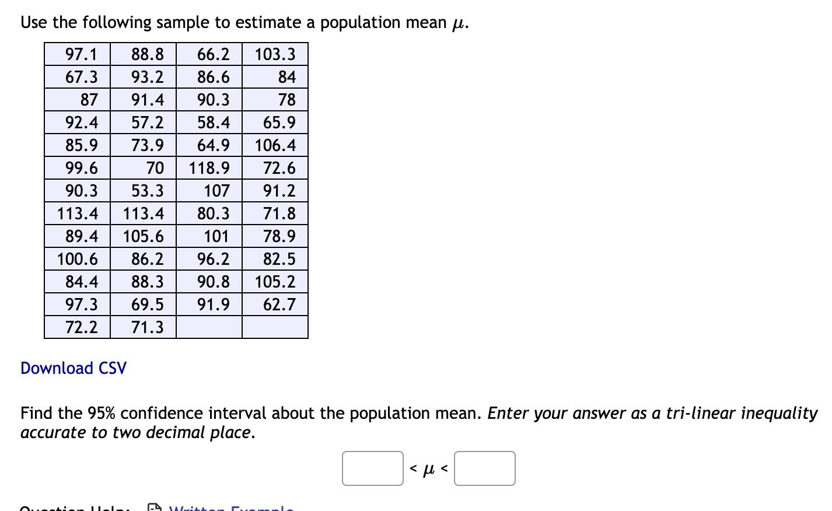Screen dimensions: 832x511
Task: Select the table cell containing 106.4
Action: tap(275, 145)
